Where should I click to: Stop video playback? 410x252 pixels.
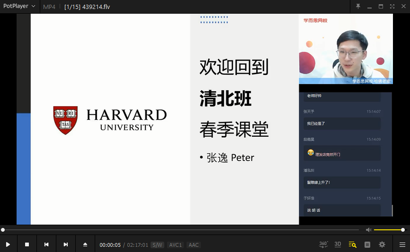click(x=27, y=244)
